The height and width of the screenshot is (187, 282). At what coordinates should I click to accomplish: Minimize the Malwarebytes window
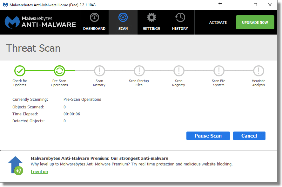click(x=241, y=5)
